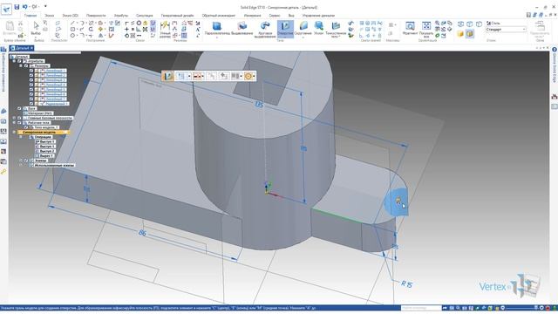Screen dimensions: 558x314
Task: Open the YouTube icon on right sidebar
Action: point(555,97)
